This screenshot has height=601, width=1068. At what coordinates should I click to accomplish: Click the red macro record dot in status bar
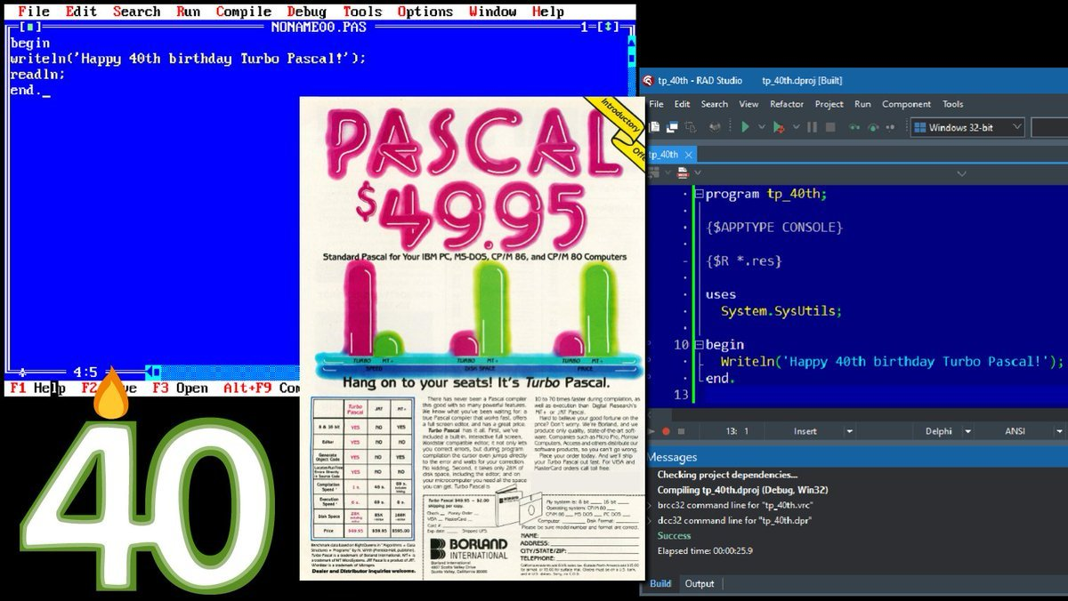coord(667,431)
